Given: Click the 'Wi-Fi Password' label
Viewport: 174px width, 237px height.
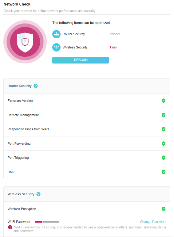Looking at the screenshot, I should [19, 222].
